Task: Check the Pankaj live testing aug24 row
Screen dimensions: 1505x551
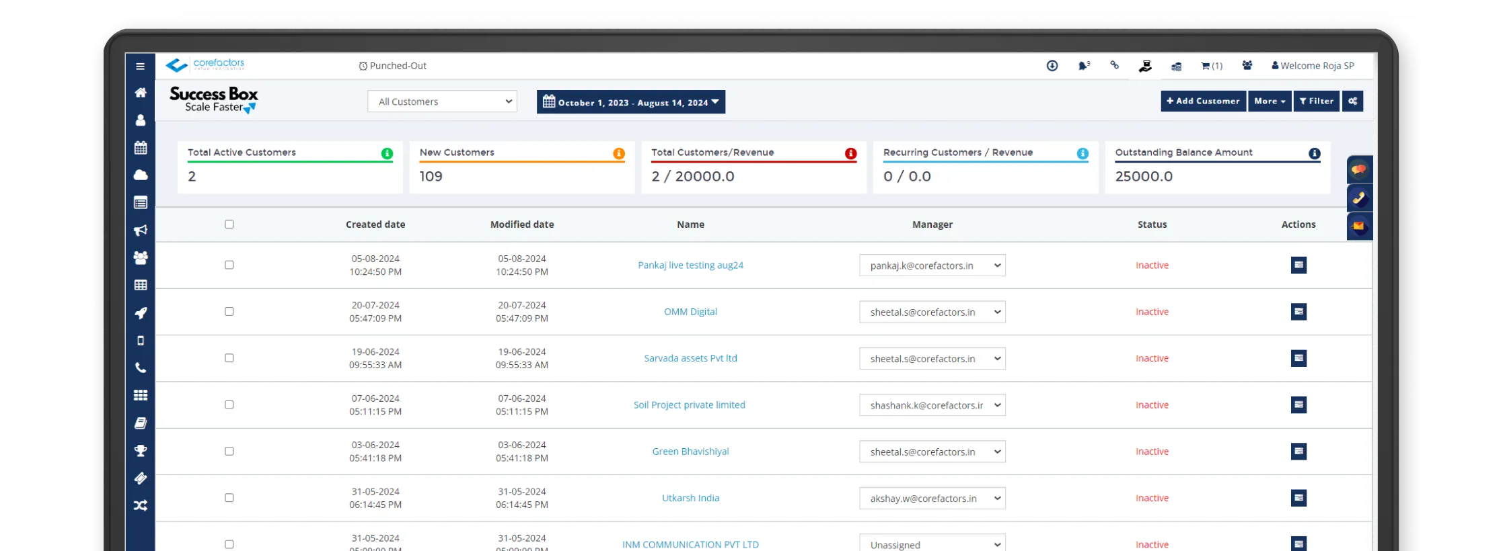Action: coord(229,265)
